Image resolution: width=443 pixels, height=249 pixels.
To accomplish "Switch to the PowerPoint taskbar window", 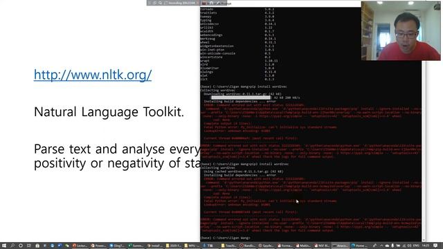I will click(x=98, y=246).
